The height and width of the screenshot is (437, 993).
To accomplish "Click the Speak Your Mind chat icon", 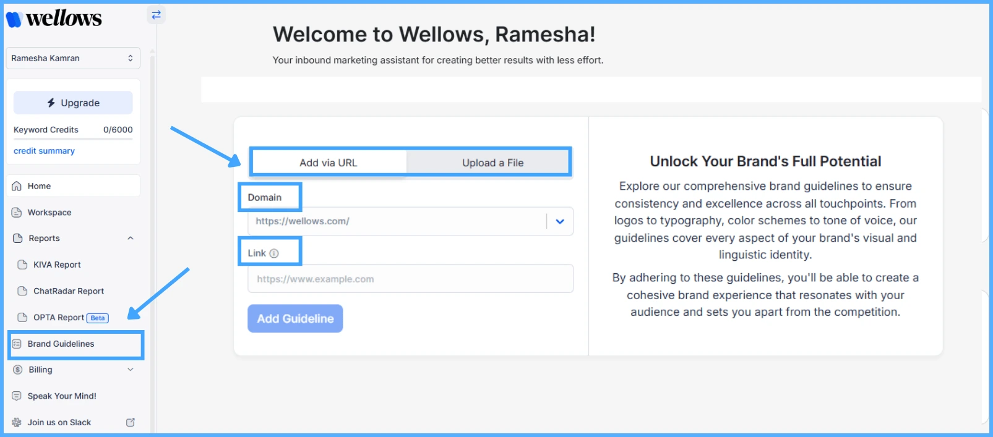I will click(17, 396).
